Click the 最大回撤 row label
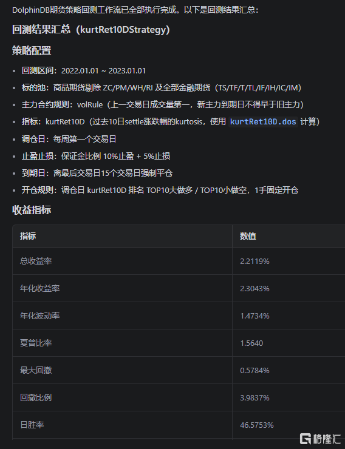Screen dimensions: 345x449 tap(36, 370)
